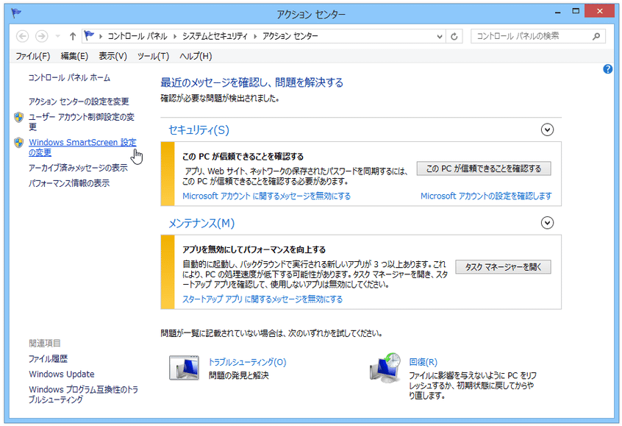This screenshot has height=426, width=622.
Task: Click コントロール パネル in the breadcrumb
Action: [x=137, y=37]
